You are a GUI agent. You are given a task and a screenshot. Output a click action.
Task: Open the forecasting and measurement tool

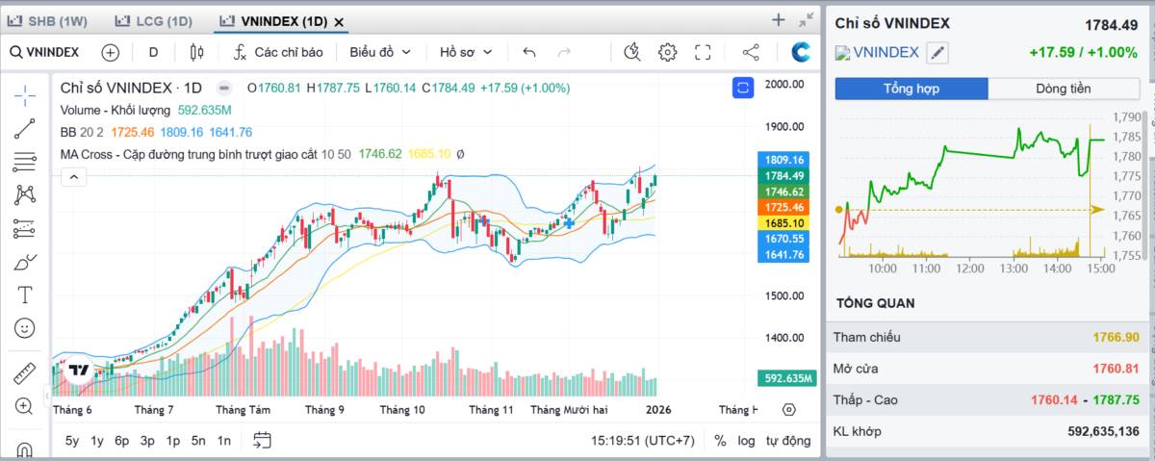click(x=25, y=228)
